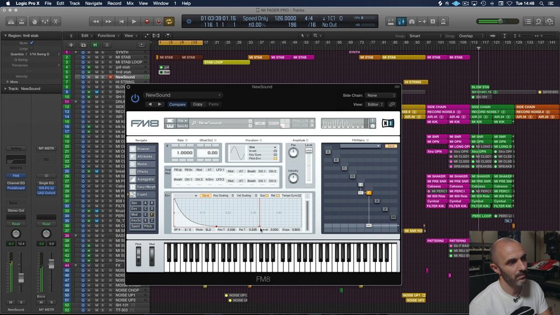Toggle the waveform zoom button
560x315 pixels.
(x=492, y=36)
